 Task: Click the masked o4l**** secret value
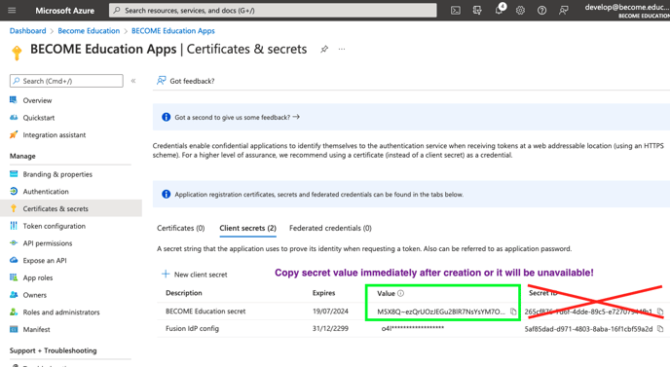point(413,328)
